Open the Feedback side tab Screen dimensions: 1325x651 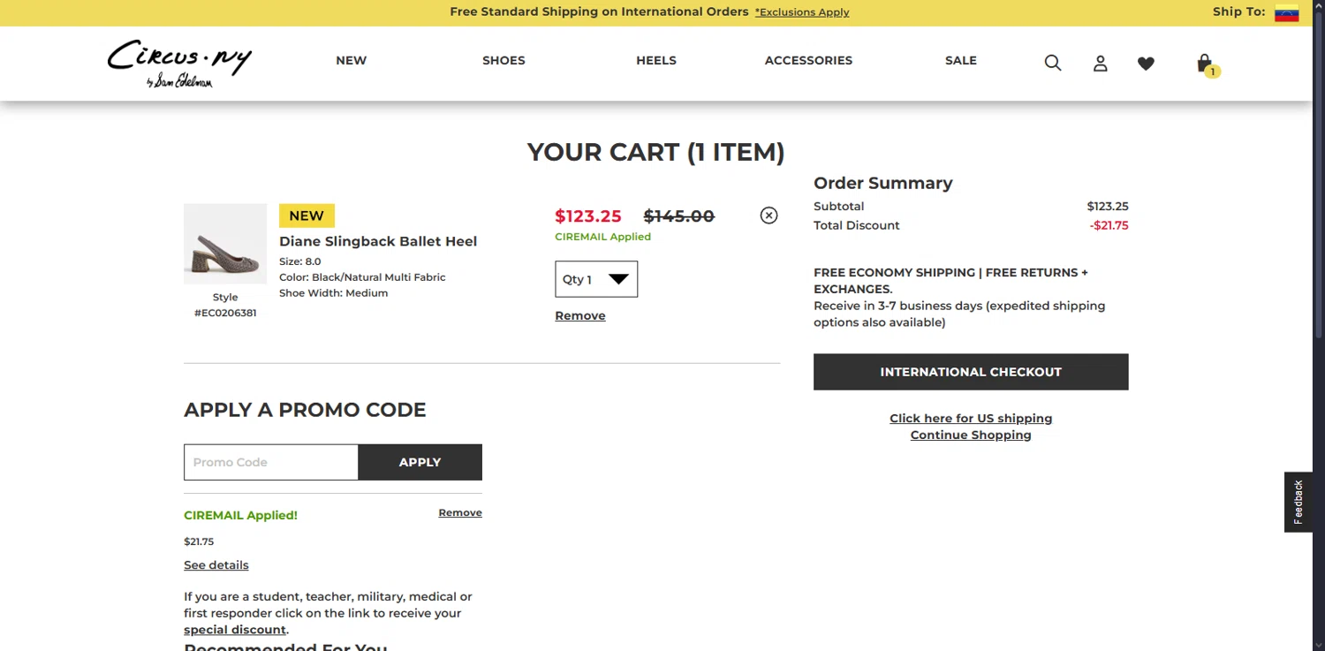tap(1298, 502)
